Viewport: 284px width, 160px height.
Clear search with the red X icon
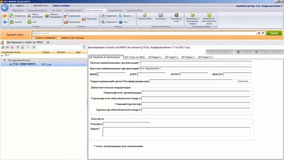tap(259, 33)
